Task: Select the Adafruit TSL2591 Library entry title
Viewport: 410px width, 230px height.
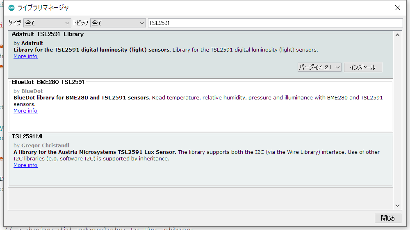Action: click(48, 34)
